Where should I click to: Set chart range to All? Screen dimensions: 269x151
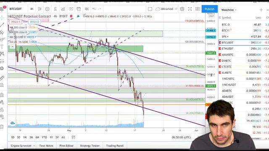[63, 137]
